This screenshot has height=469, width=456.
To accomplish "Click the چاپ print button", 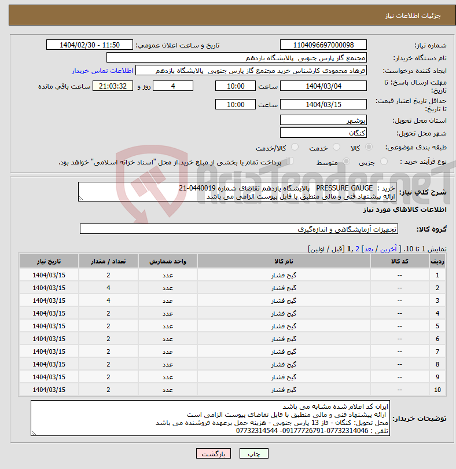I will pos(254,453).
